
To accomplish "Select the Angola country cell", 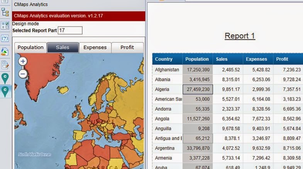I will [x=168, y=119].
